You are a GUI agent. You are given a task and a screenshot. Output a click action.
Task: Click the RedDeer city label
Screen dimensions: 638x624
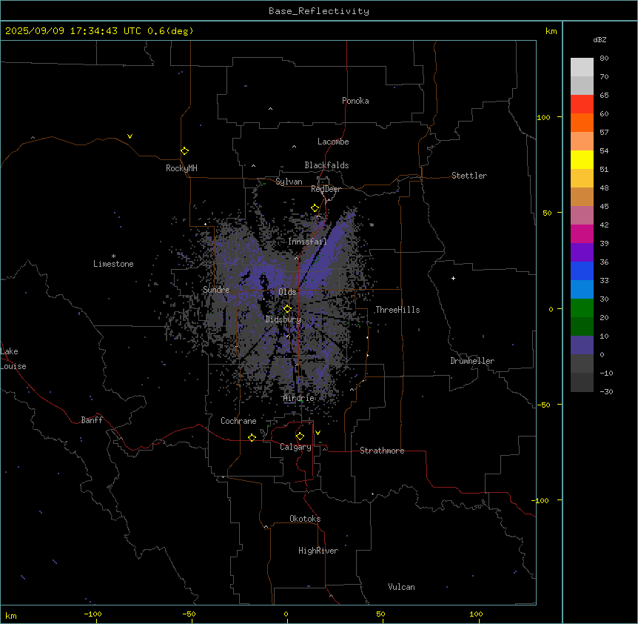tap(326, 189)
